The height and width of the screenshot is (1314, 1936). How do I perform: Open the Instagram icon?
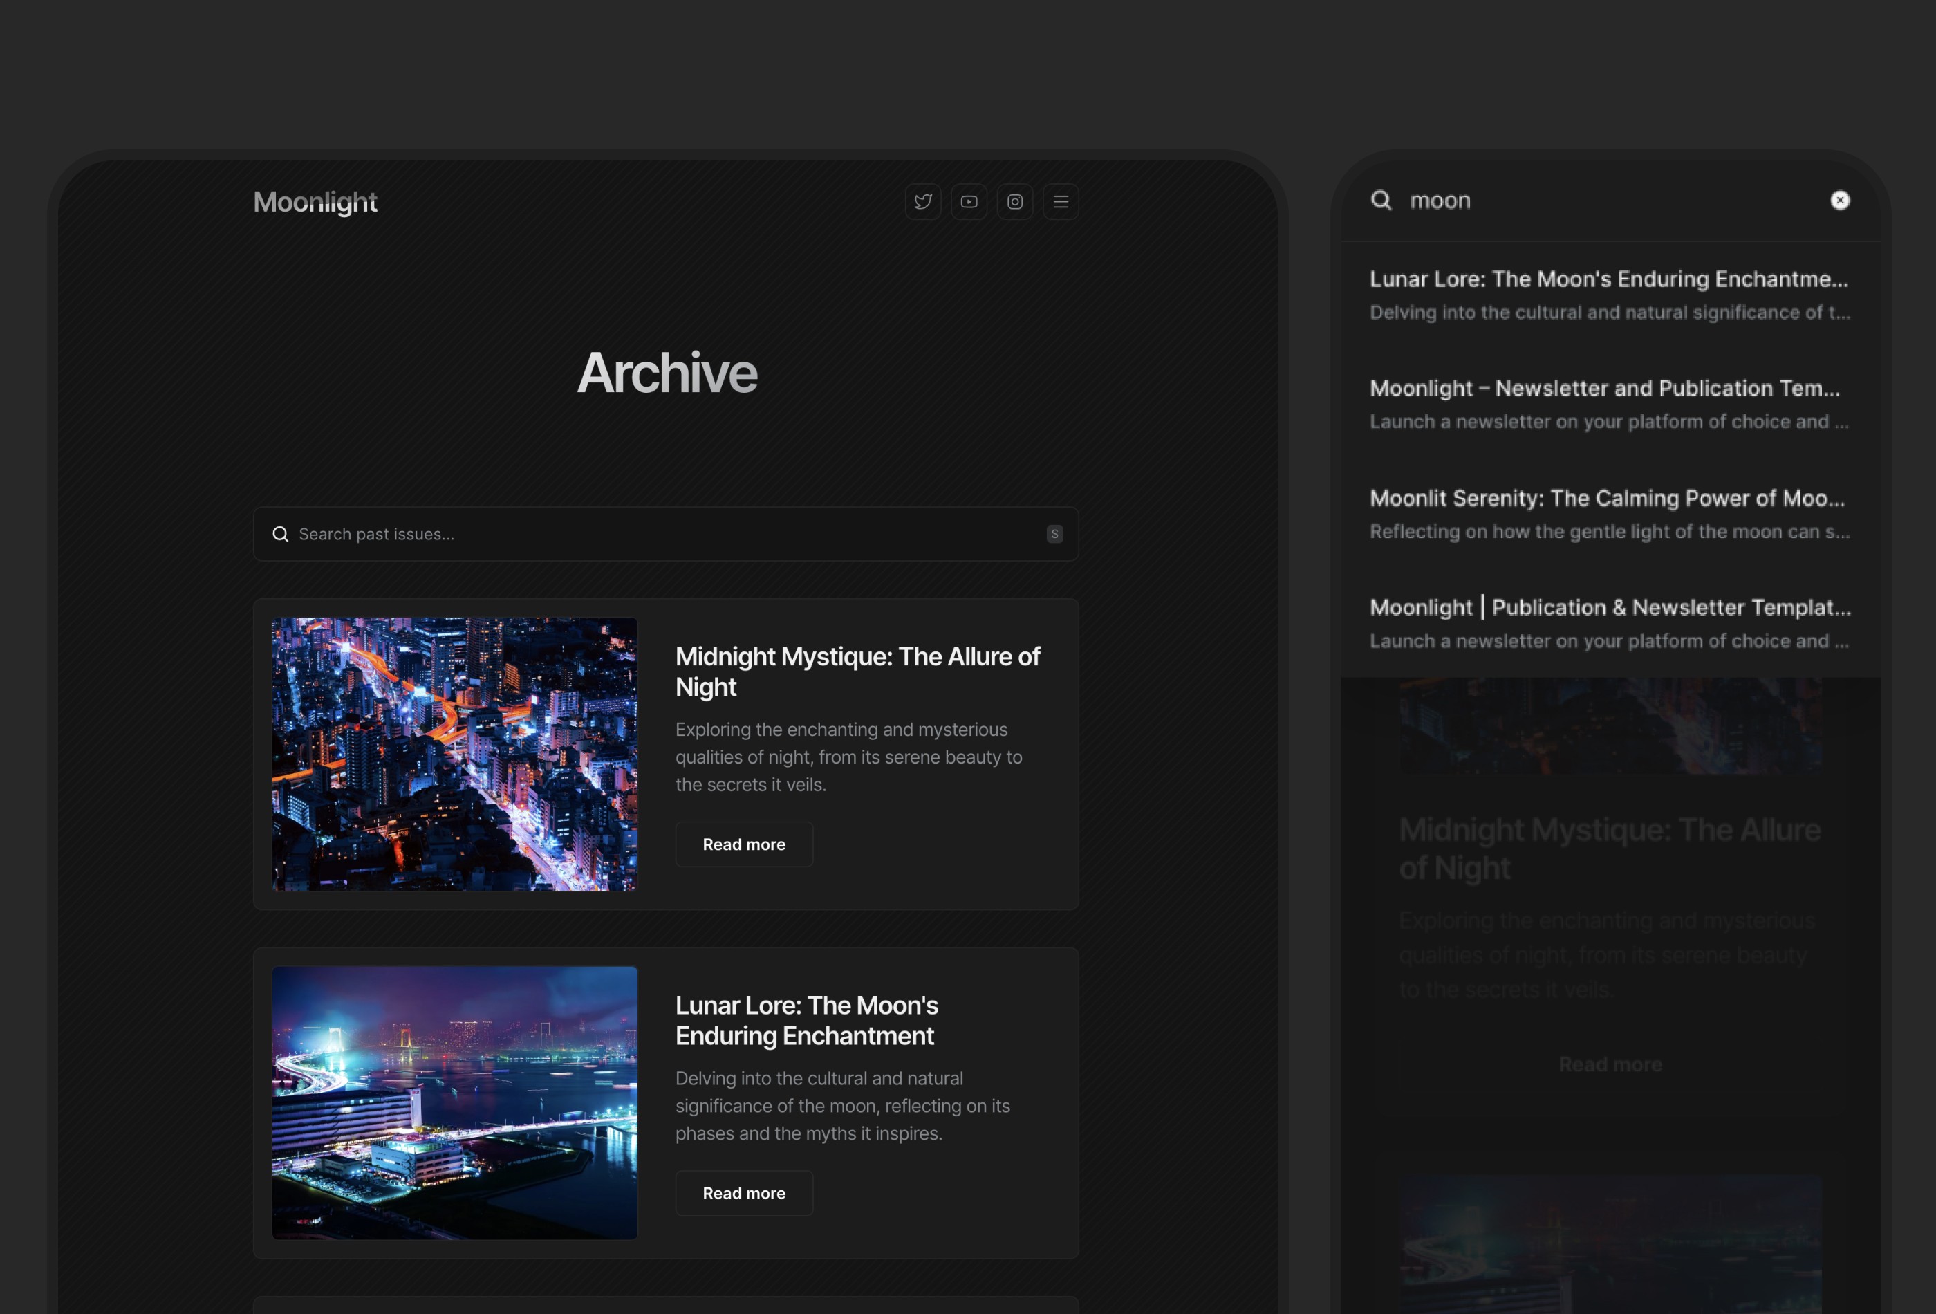[x=1014, y=202]
